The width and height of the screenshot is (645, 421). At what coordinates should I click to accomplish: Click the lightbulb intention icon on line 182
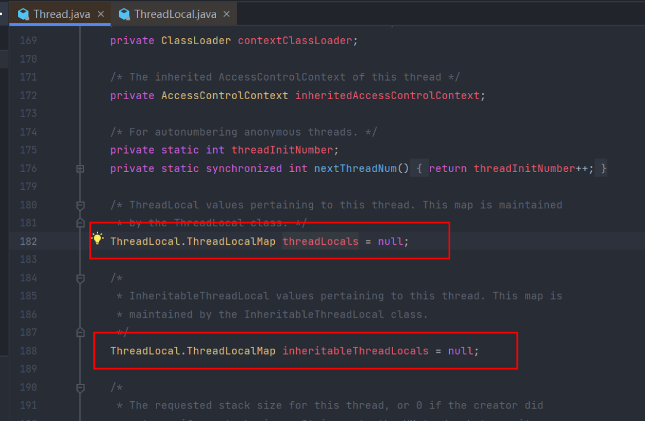click(97, 238)
